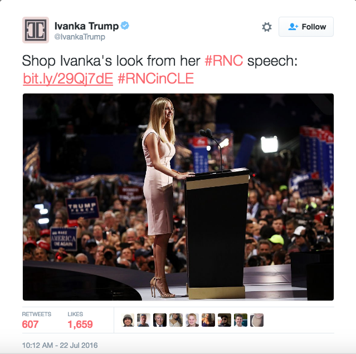
Task: Click first liker avatar with beanie
Action: click(128, 320)
